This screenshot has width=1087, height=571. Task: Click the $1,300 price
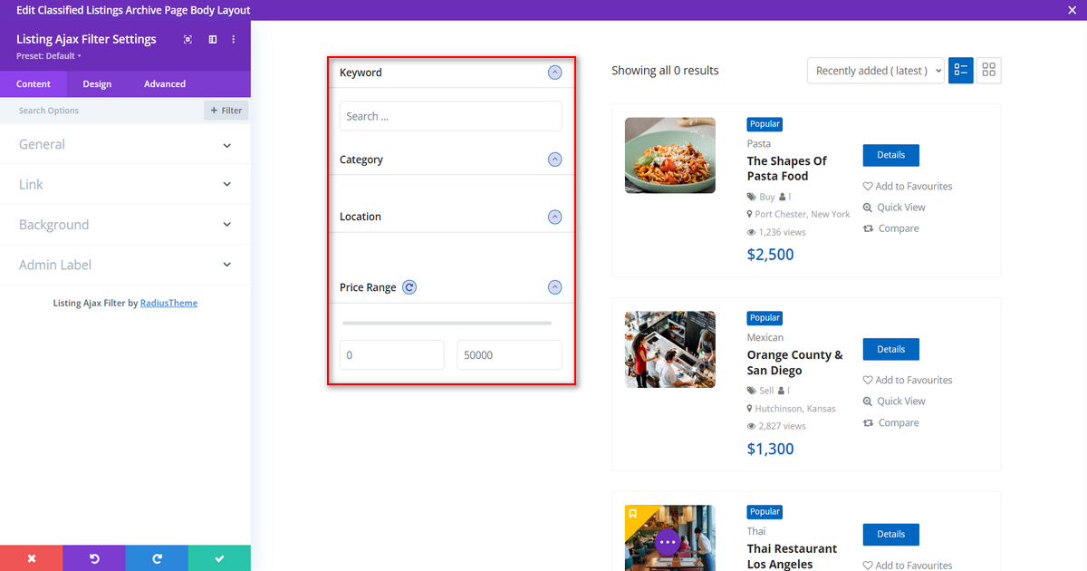point(771,449)
